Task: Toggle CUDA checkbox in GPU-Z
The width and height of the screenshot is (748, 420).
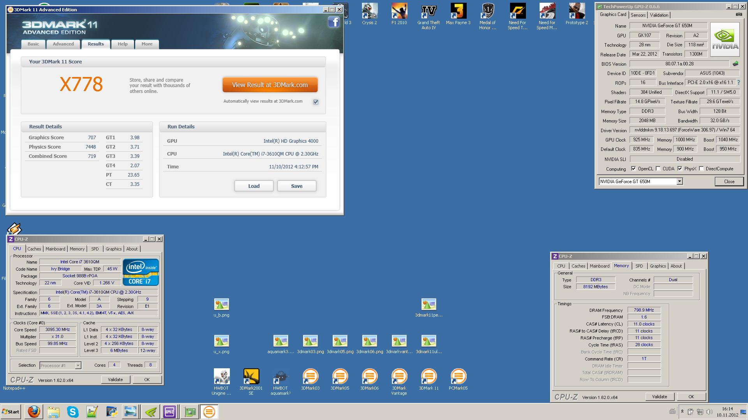Action: 658,169
